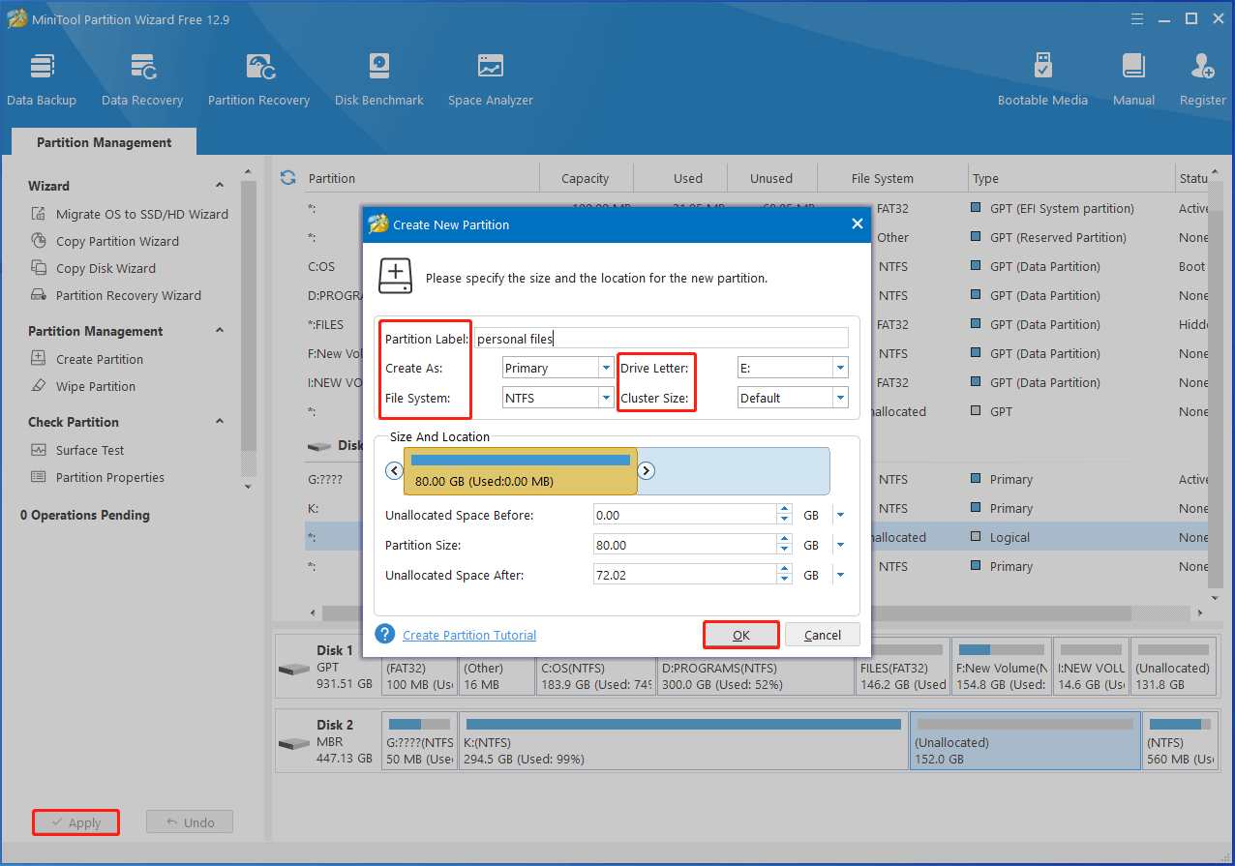Start Migrate OS to SSD/HD Wizard
Viewport: 1235px width, 866px height.
131,214
